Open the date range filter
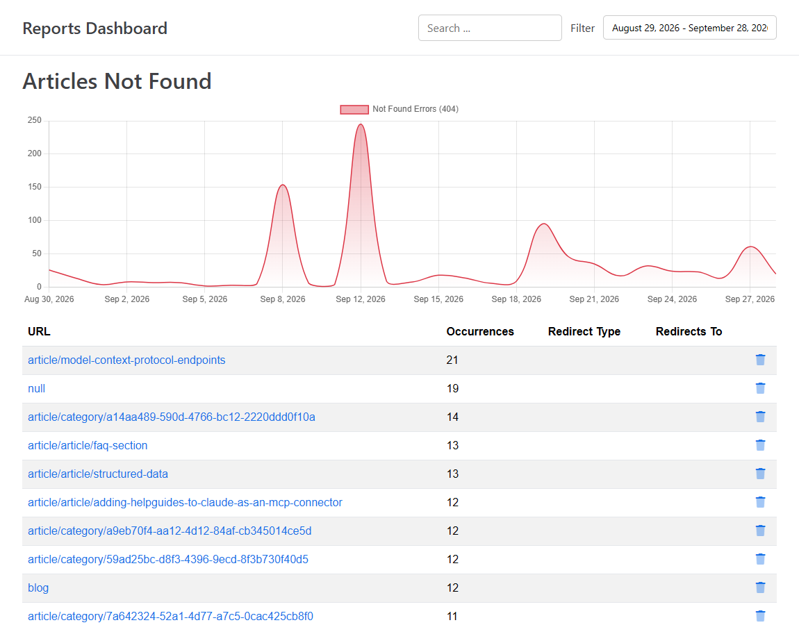Viewport: 799px width, 625px height. [x=689, y=28]
